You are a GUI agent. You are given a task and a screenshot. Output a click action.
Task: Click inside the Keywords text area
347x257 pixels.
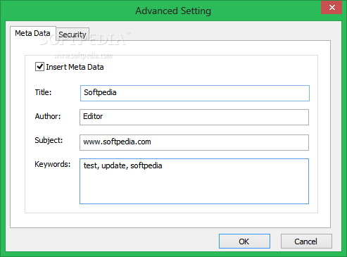pos(194,181)
